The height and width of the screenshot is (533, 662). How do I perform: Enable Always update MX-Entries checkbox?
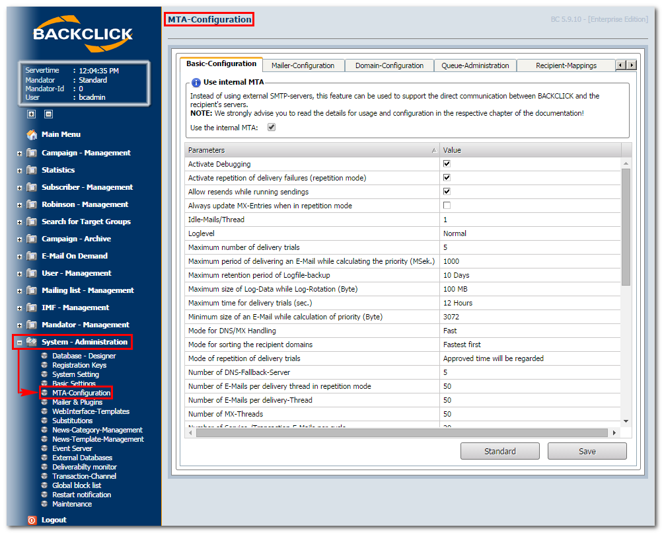447,206
